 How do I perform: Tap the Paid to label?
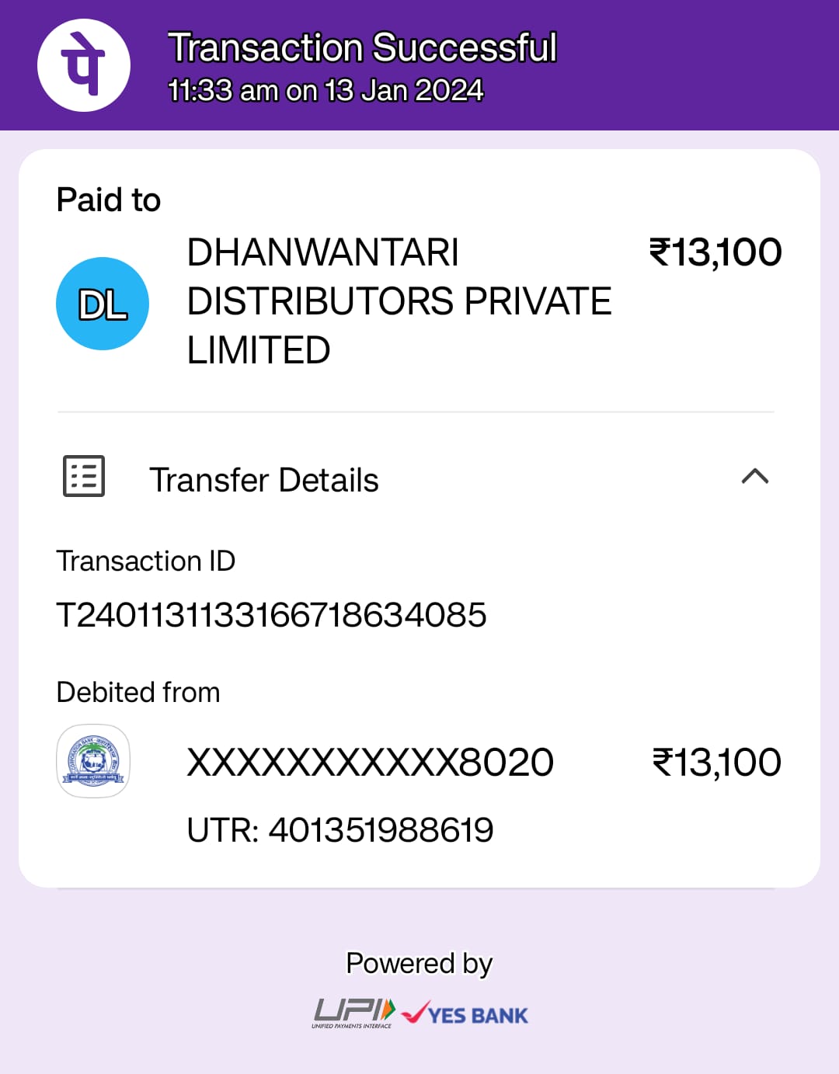click(109, 200)
